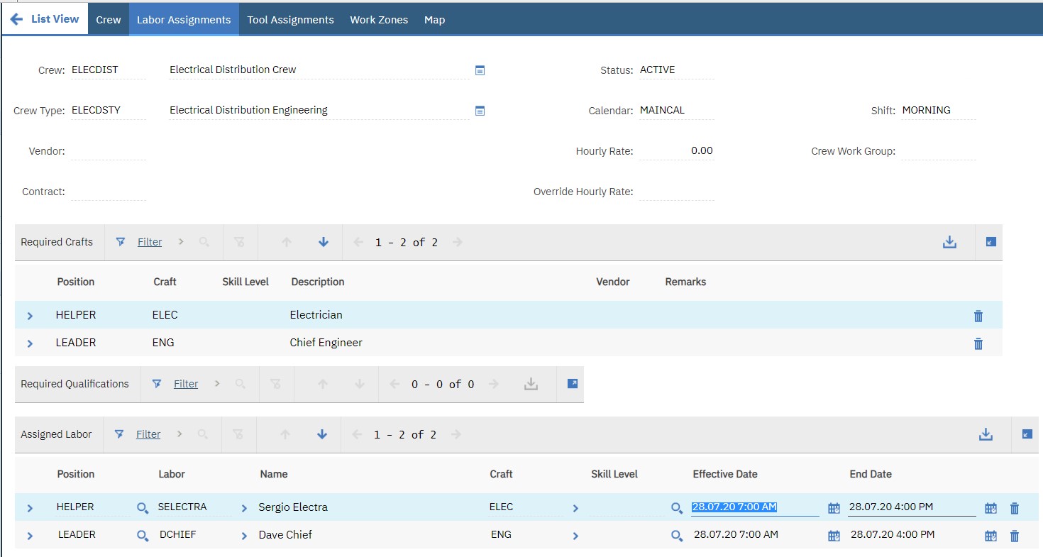Open the Crew Type detail menu icon

[480, 110]
